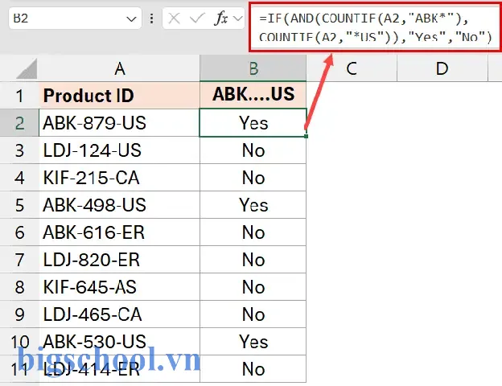The height and width of the screenshot is (386, 502).
Task: Select column C header
Action: pos(352,68)
